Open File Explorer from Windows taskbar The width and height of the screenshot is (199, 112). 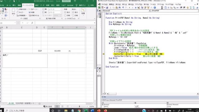pyautogui.click(x=66, y=111)
